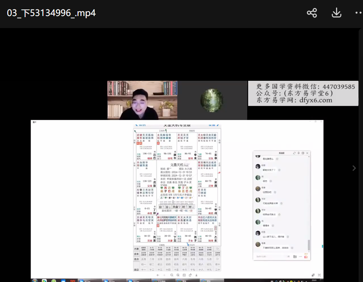
Task: Close the chat interaction panel
Action: pyautogui.click(x=307, y=153)
